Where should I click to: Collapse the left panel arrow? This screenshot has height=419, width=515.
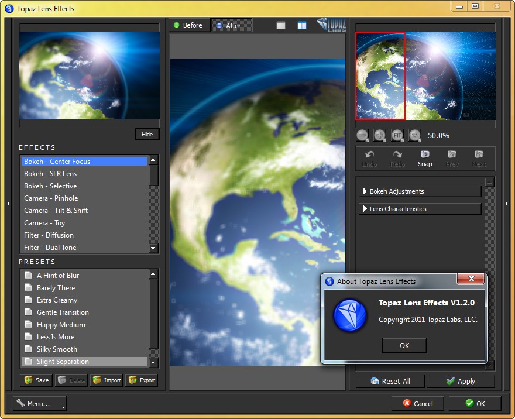click(x=8, y=204)
